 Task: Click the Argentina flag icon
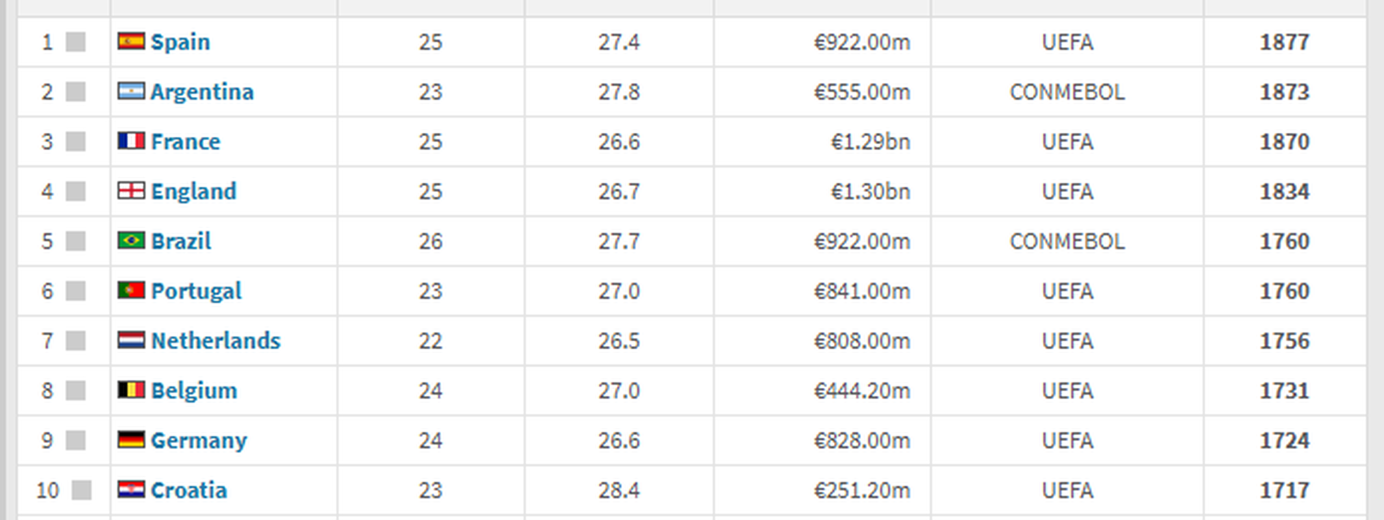131,91
